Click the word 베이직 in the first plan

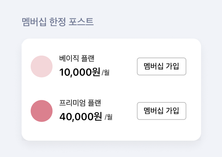[x=69, y=58]
